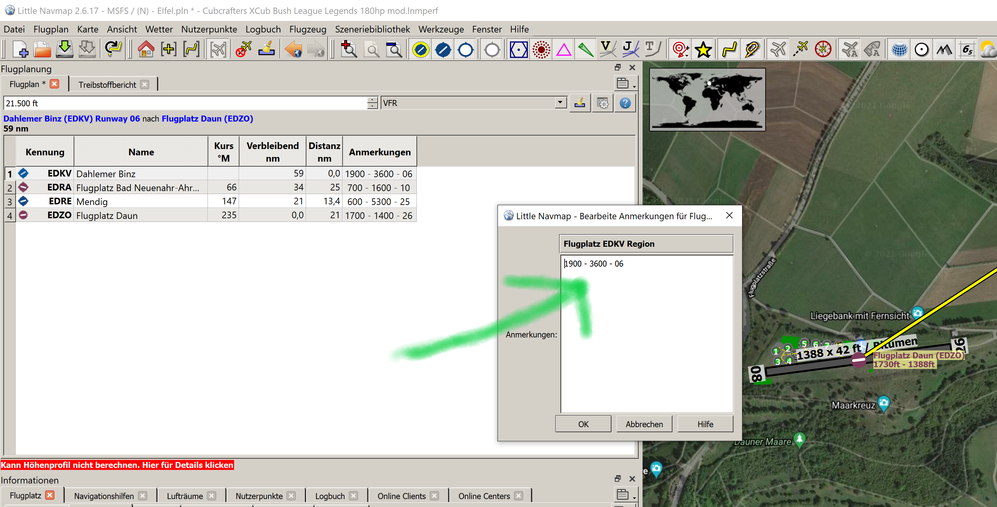
Task: Save the flight plan (green arrow icon)
Action: point(65,49)
